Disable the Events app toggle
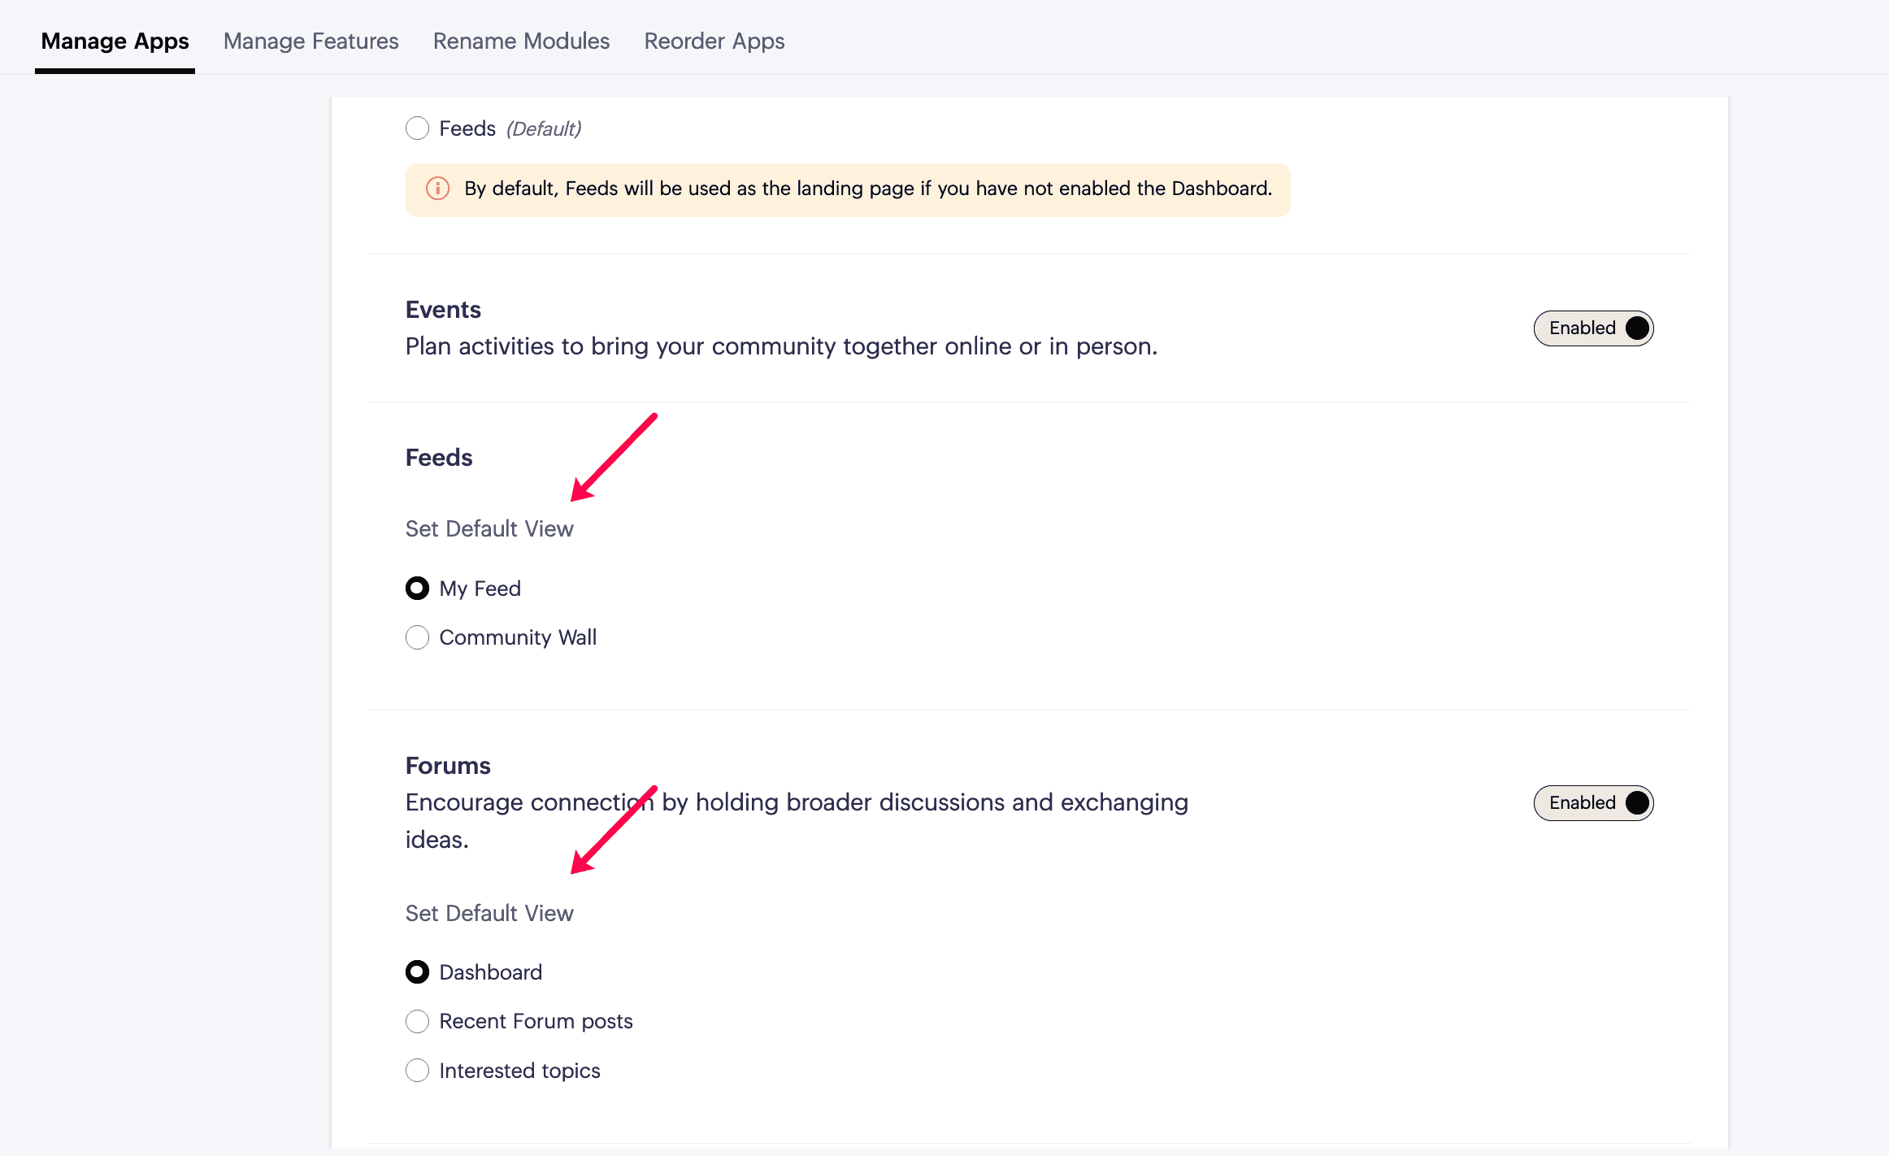The height and width of the screenshot is (1156, 1889). pyautogui.click(x=1593, y=328)
